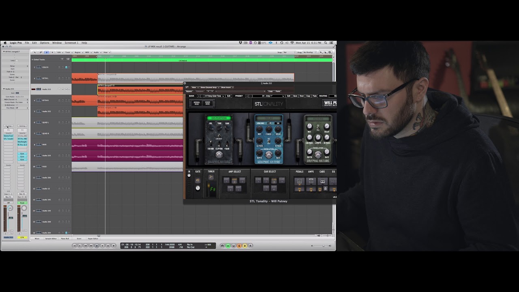Toggle the Low Boost switch on Distortion
Viewport: 519px width, 292px height.
(219, 135)
